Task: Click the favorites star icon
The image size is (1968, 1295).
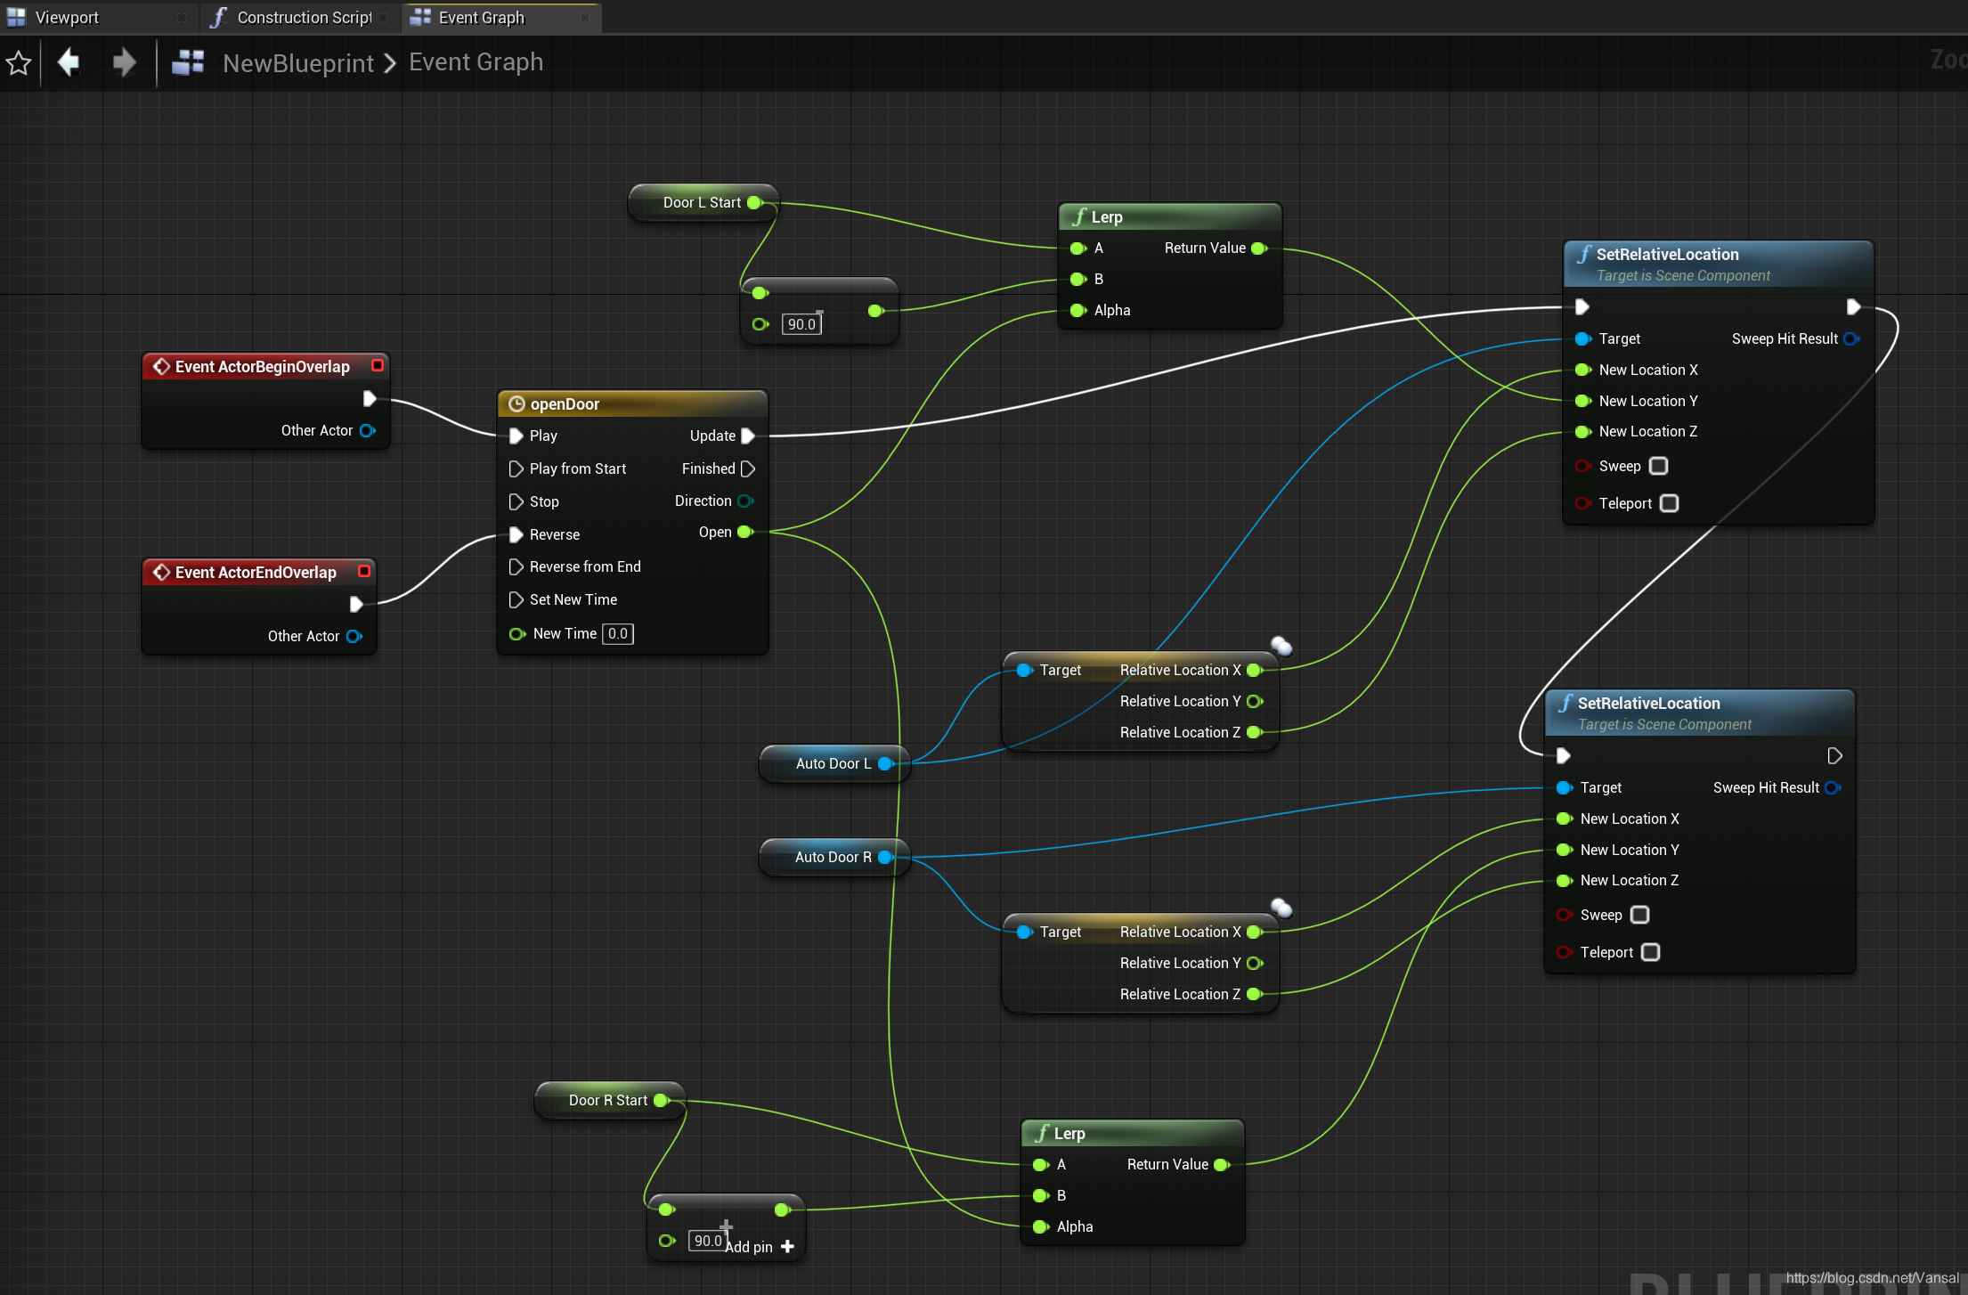Action: pos(19,63)
